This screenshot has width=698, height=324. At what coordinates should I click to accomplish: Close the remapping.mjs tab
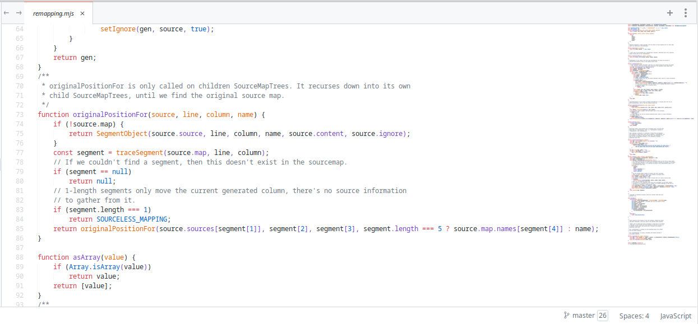(82, 13)
